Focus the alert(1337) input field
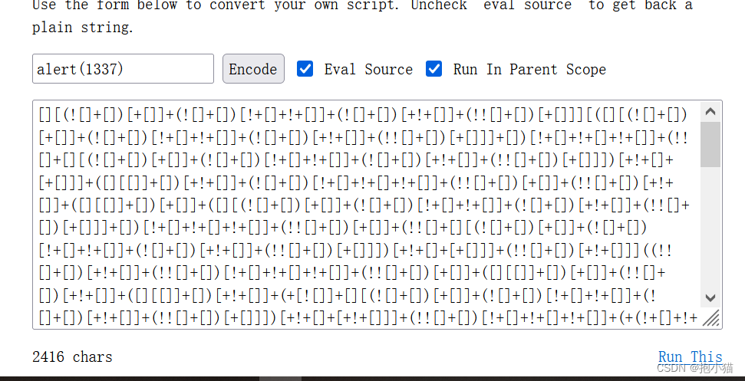Viewport: 745px width, 381px height. (x=123, y=69)
